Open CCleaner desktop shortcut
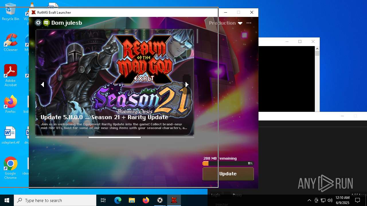The height and width of the screenshot is (206, 367). [11, 43]
